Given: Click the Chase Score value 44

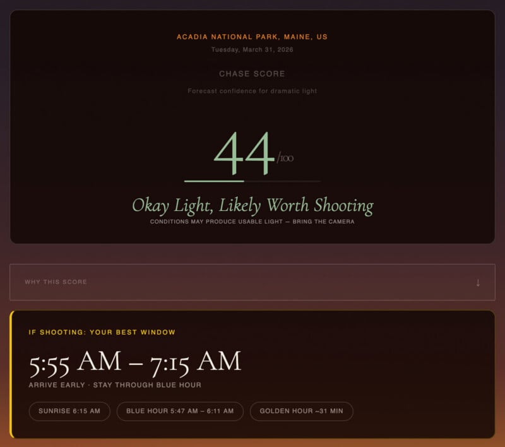Looking at the screenshot, I should pyautogui.click(x=245, y=152).
